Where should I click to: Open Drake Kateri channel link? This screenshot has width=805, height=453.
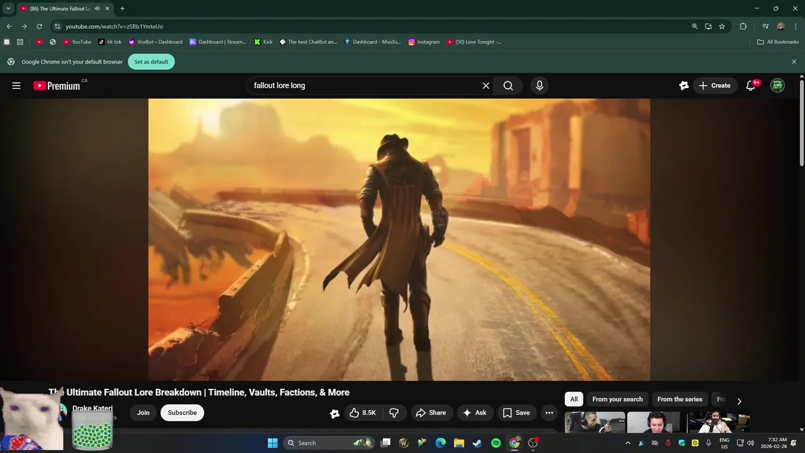click(x=92, y=408)
